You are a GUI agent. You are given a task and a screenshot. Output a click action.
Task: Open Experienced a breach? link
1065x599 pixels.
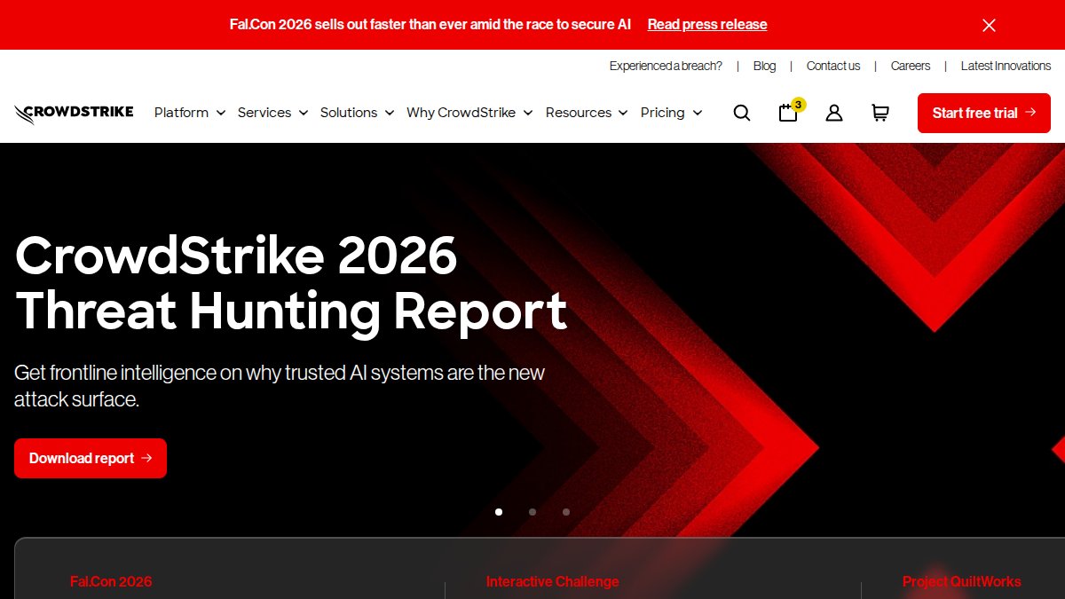point(666,66)
